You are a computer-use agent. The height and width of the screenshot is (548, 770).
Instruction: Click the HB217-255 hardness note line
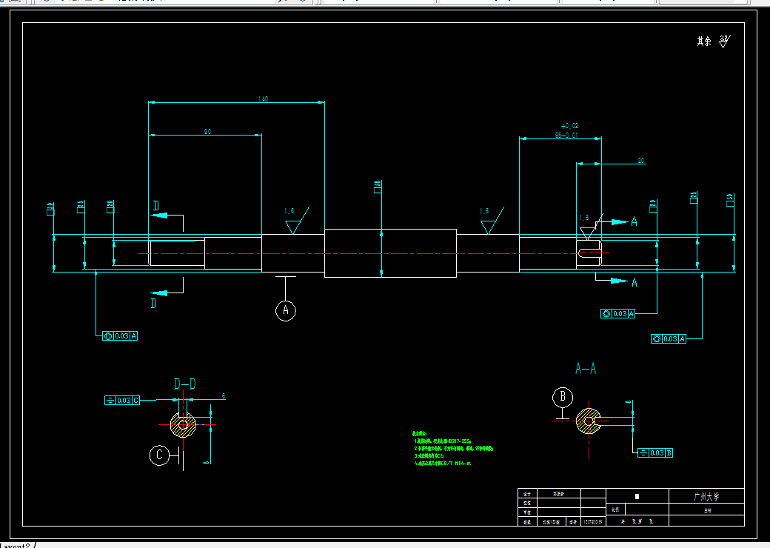(443, 441)
